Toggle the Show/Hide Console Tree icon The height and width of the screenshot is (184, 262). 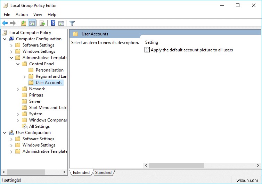32,23
